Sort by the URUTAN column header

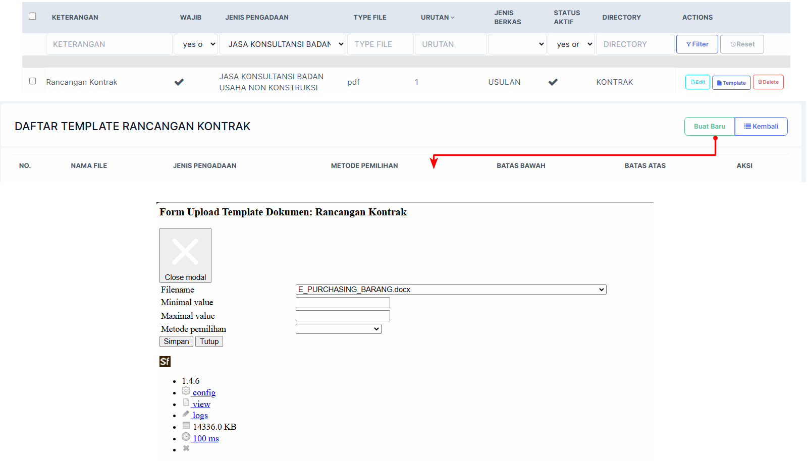(x=437, y=17)
